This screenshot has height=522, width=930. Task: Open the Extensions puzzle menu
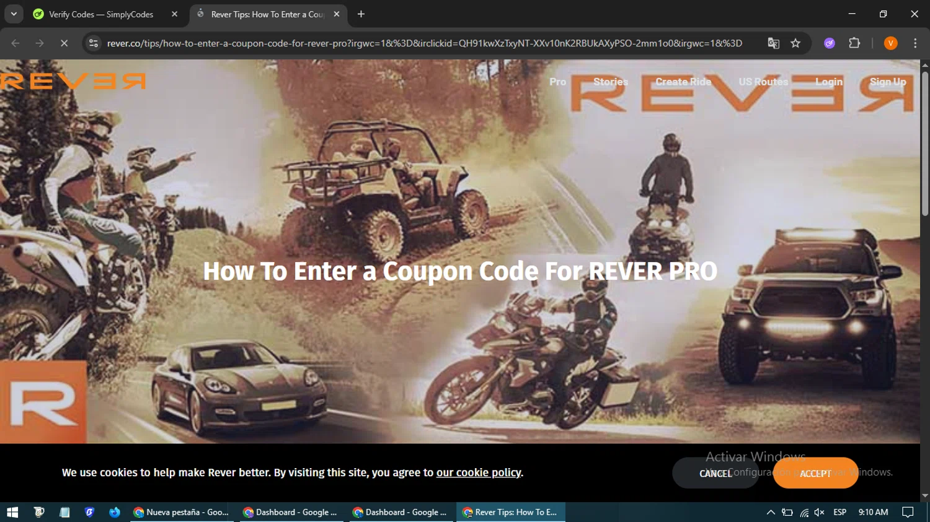(x=854, y=43)
